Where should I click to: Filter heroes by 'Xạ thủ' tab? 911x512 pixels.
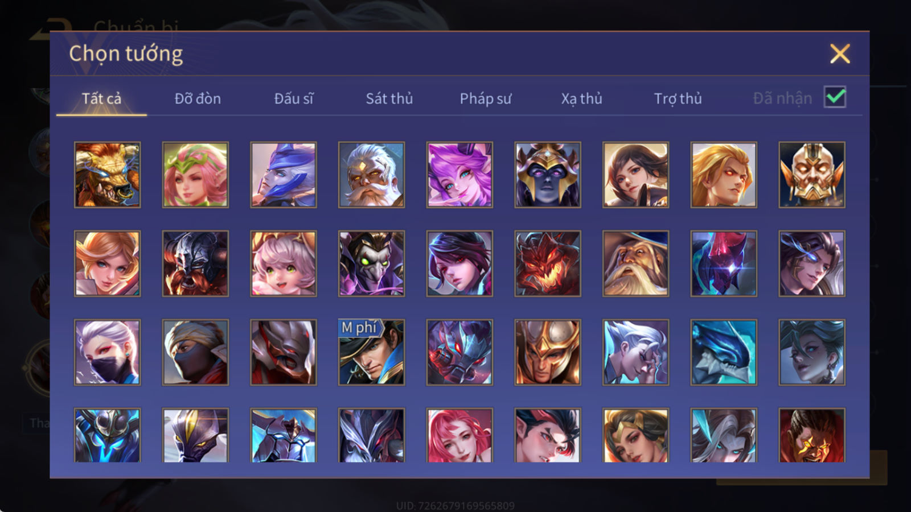581,98
